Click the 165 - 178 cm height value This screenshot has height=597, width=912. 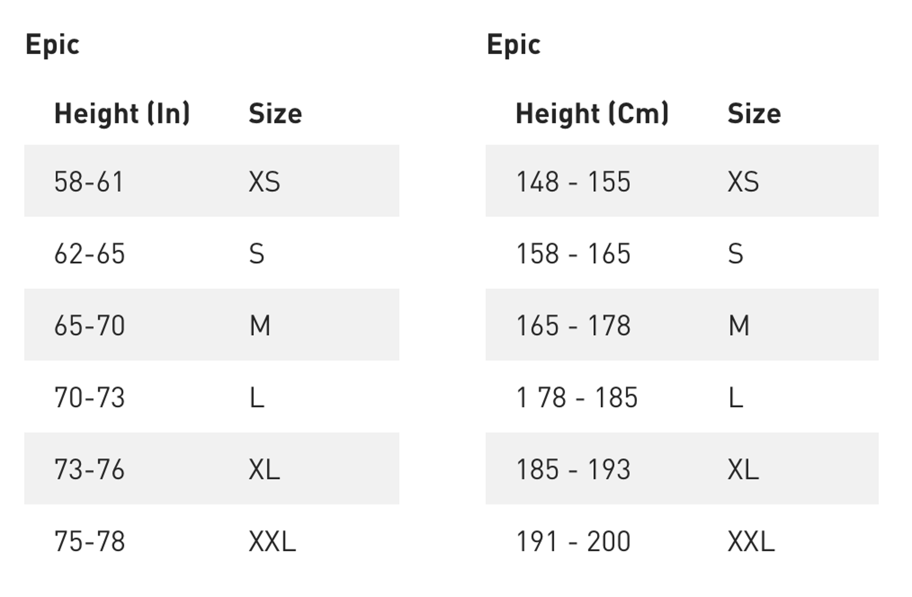click(573, 325)
